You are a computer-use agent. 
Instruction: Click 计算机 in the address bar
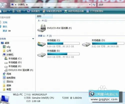[x=21, y=4]
